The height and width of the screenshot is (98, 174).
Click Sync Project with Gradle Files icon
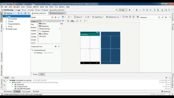point(155,10)
